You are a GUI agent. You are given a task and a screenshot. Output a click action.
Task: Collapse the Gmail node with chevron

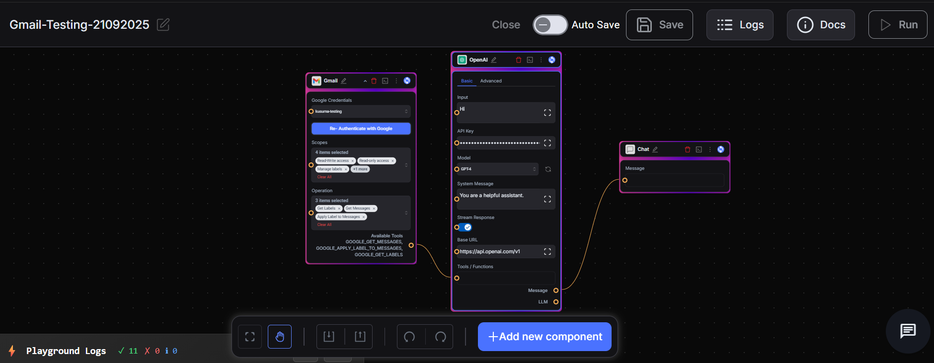point(365,81)
